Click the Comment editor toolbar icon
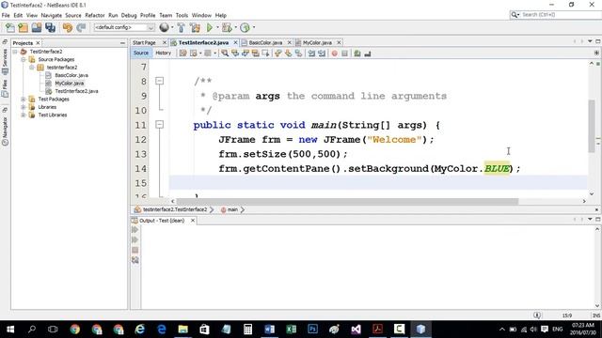602x338 pixels. click(x=357, y=54)
